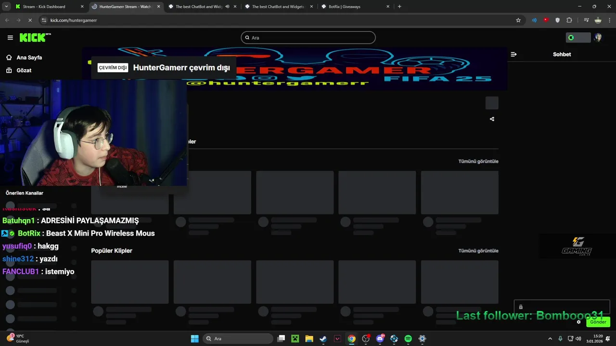Click the Chrome profile avatar
Viewport: 616px width, 346px height.
click(598, 20)
